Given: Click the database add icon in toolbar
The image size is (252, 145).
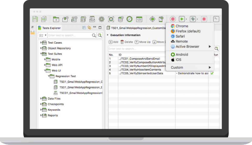Looking at the screenshot, I should click(120, 19).
